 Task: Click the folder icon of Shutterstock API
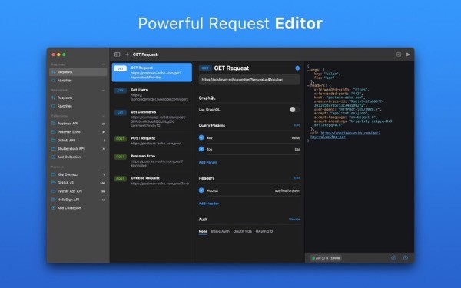click(x=54, y=149)
